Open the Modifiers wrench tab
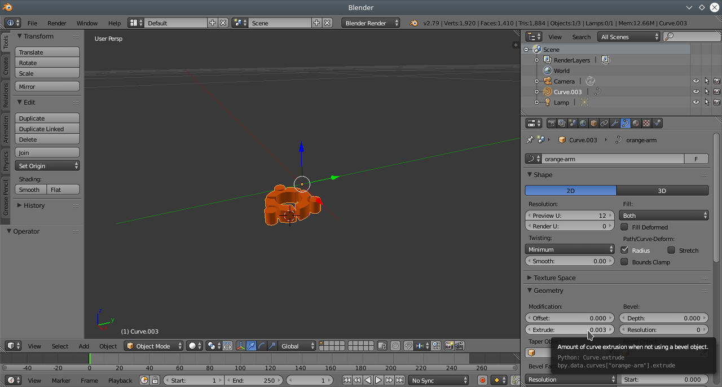This screenshot has width=722, height=387. [615, 123]
